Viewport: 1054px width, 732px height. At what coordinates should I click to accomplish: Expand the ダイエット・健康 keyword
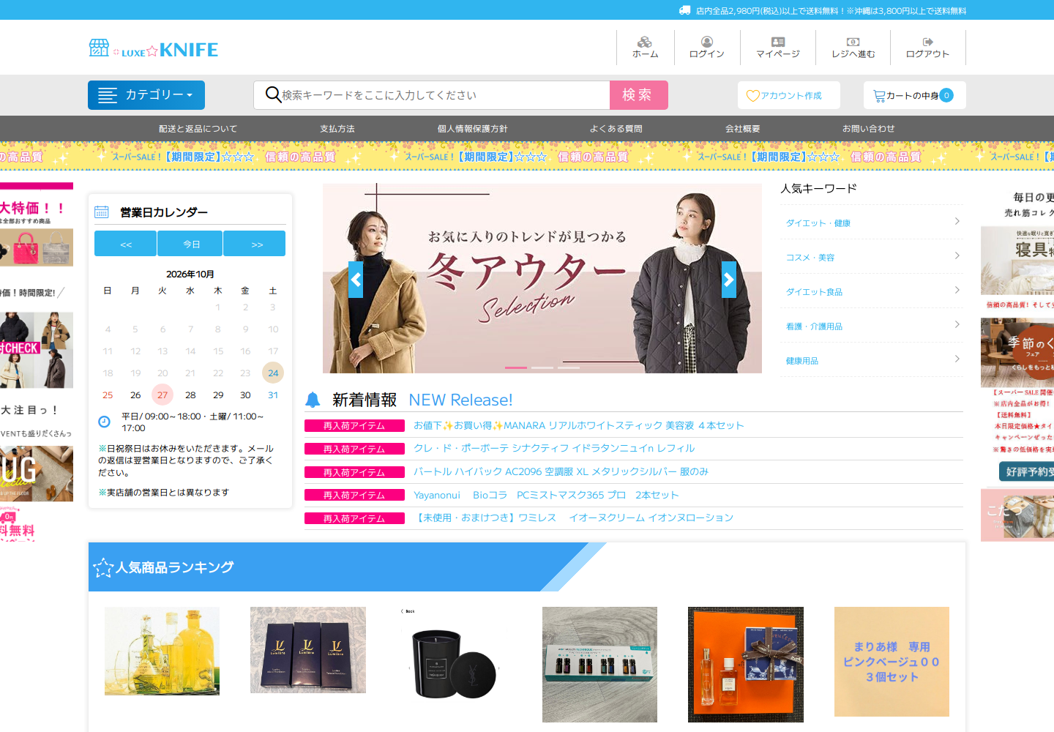[872, 223]
